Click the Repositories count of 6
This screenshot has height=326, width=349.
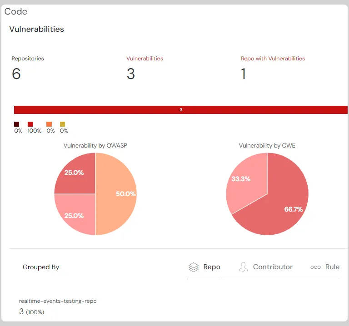tap(16, 74)
